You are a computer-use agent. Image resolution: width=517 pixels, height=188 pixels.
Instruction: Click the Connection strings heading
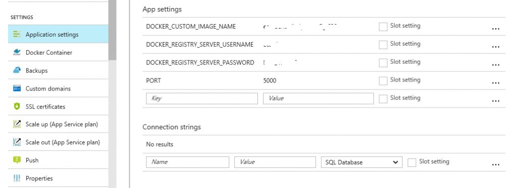click(x=172, y=127)
